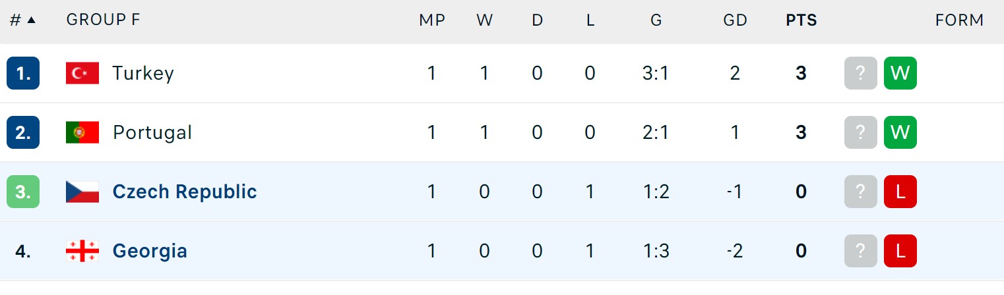Click Georgia's gray question mark form badge
Viewport: 1004px width, 295px height.
(861, 251)
